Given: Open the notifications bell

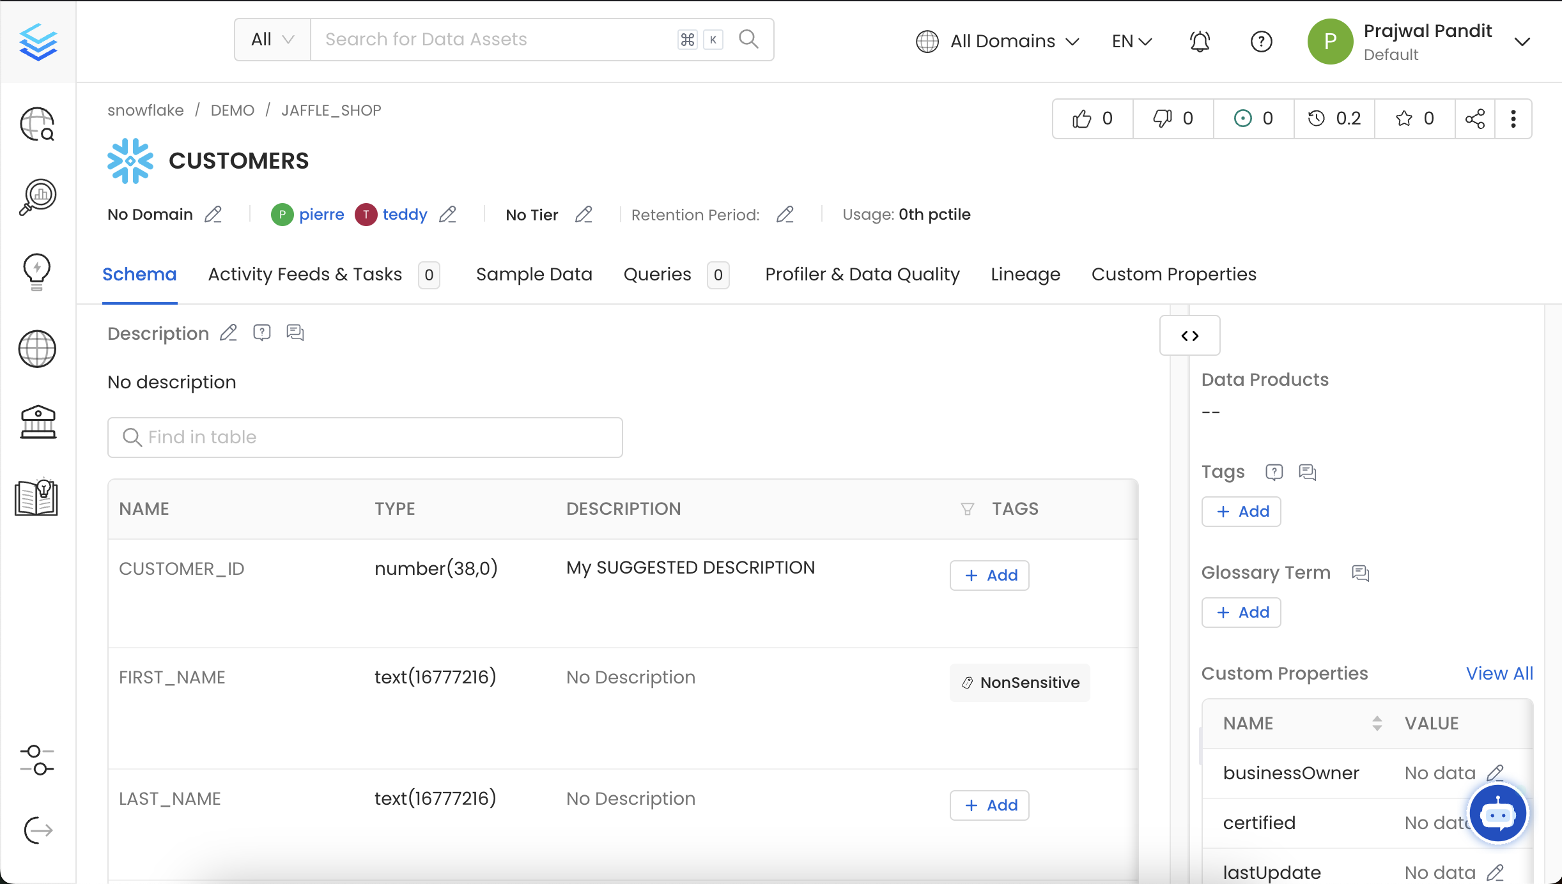Looking at the screenshot, I should coord(1200,42).
